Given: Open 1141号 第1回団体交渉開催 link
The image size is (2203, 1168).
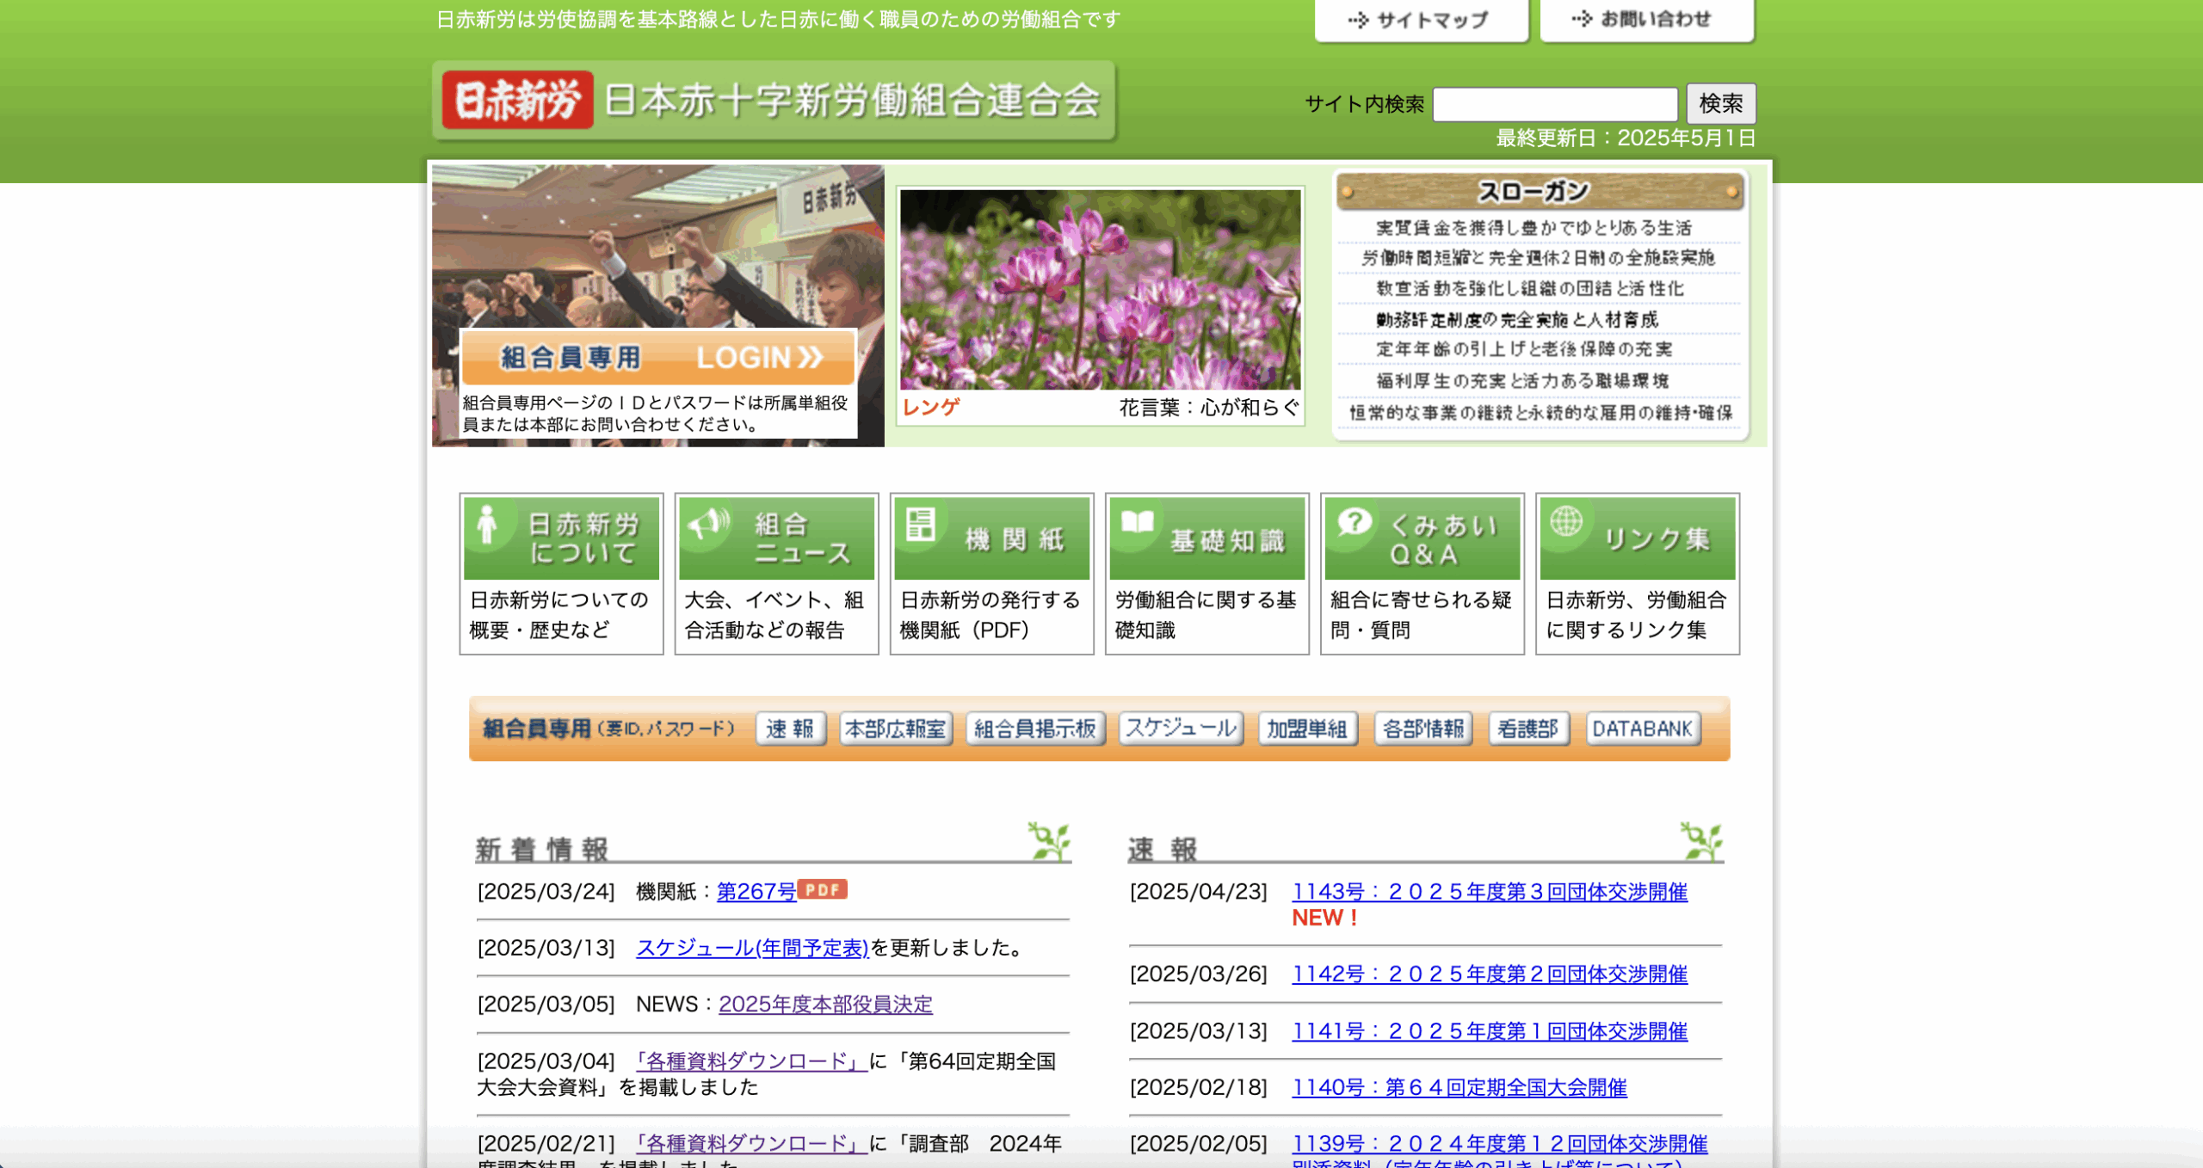Looking at the screenshot, I should 1490,1031.
